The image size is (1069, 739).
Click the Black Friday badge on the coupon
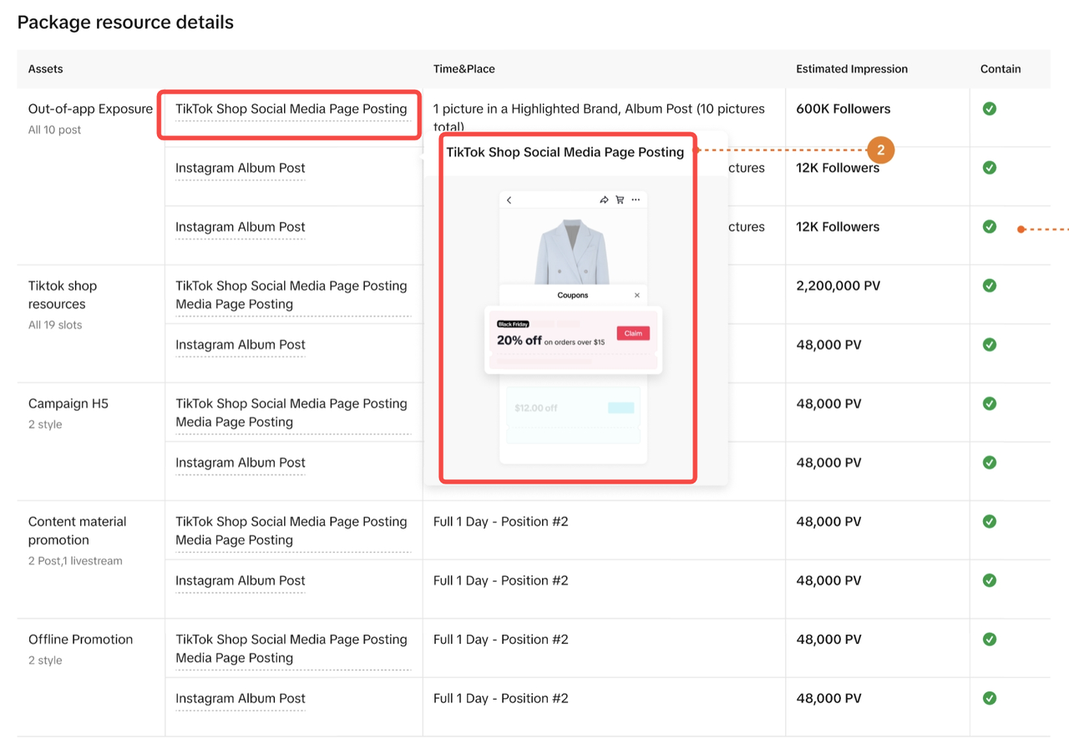pos(513,324)
